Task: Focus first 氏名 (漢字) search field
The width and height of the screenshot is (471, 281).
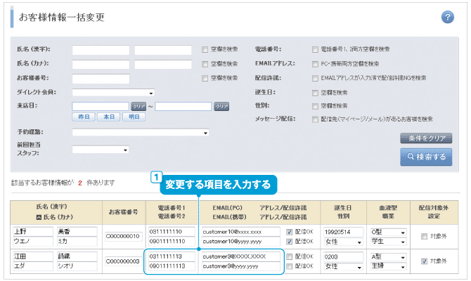Action: 101,50
